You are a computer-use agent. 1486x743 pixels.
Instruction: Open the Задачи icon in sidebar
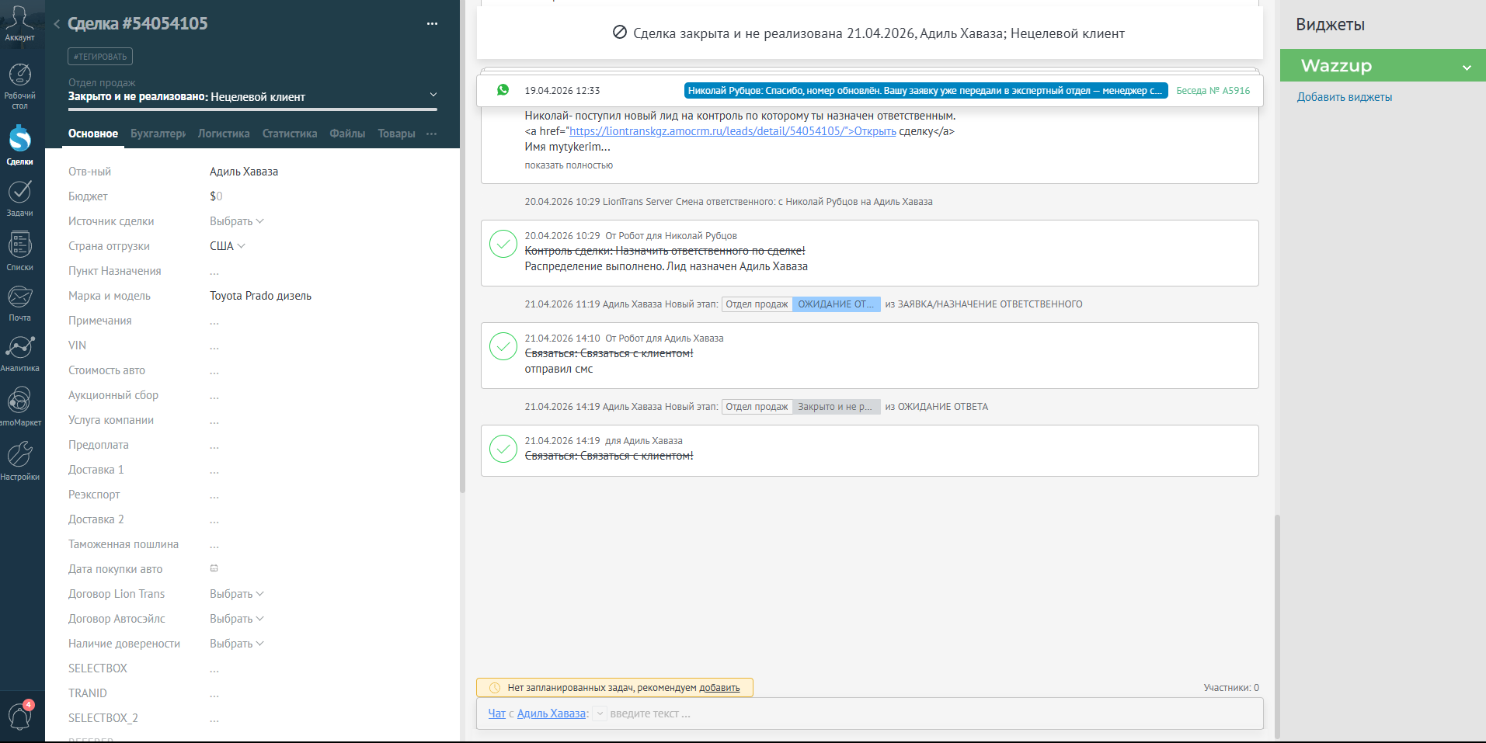coord(19,198)
